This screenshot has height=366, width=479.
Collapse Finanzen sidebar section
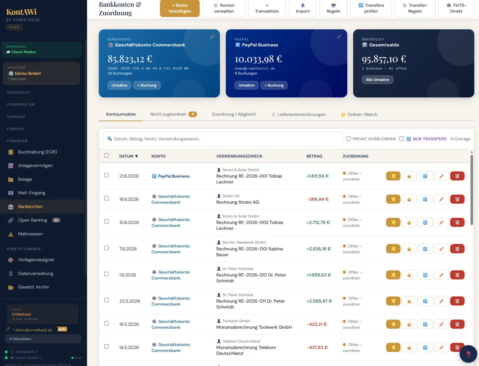tap(42, 141)
